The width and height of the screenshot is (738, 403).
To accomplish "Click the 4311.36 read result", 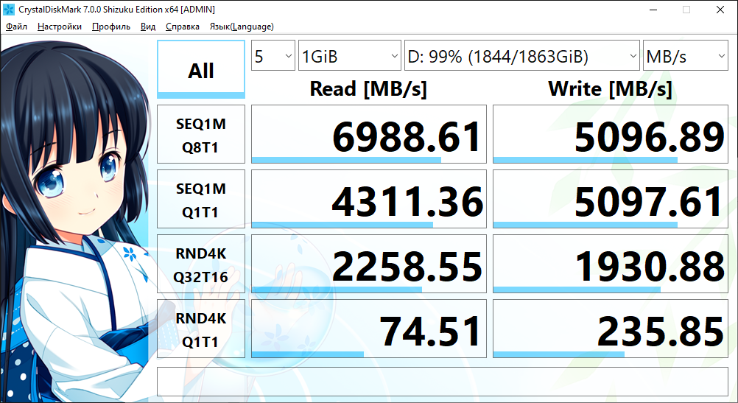I will click(x=369, y=199).
